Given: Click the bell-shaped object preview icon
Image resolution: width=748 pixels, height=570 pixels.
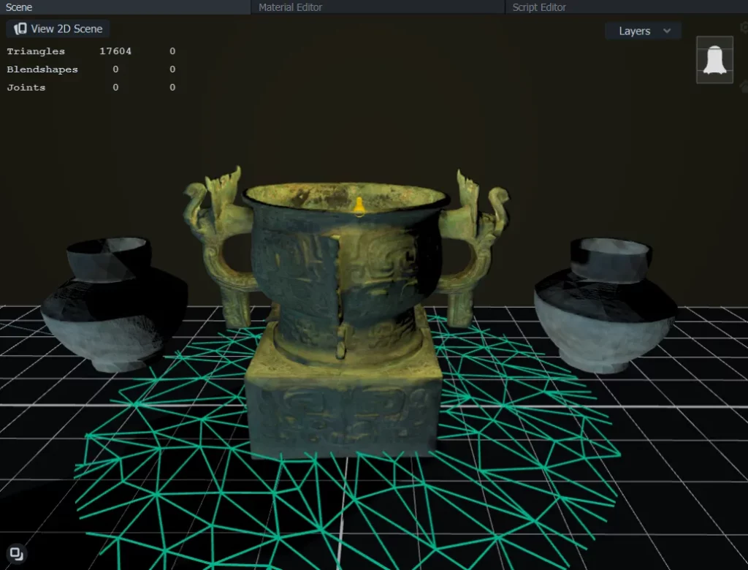Looking at the screenshot, I should [714, 60].
